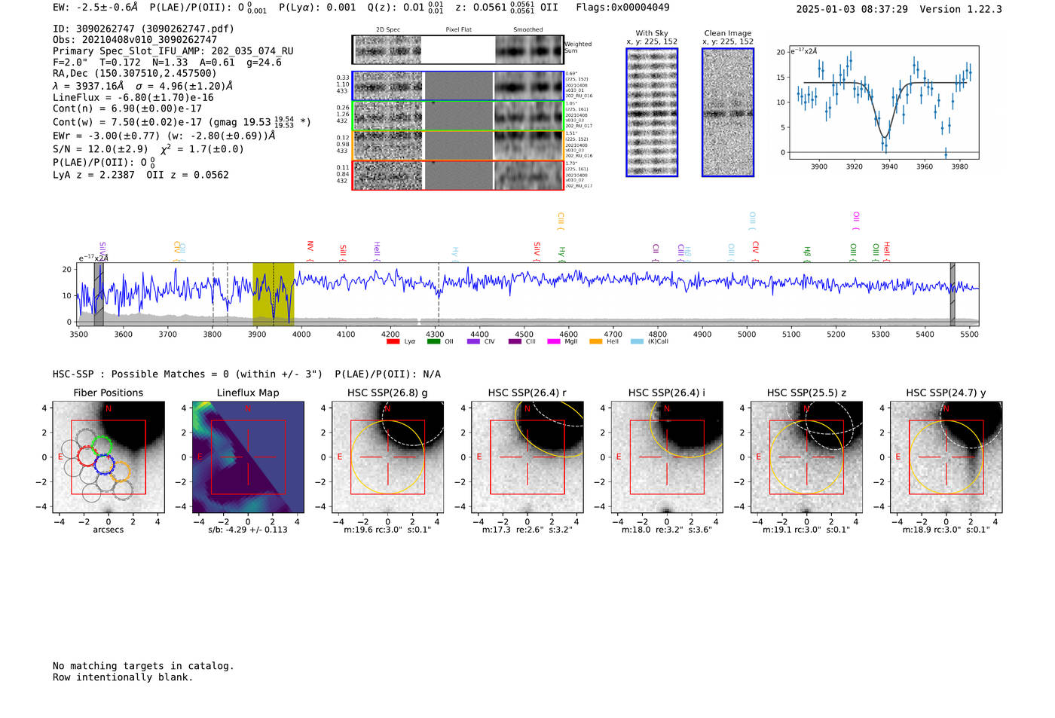This screenshot has height=718, width=1055.
Task: Select the red-bordered 2D fiber spectrum row
Action: [x=457, y=175]
